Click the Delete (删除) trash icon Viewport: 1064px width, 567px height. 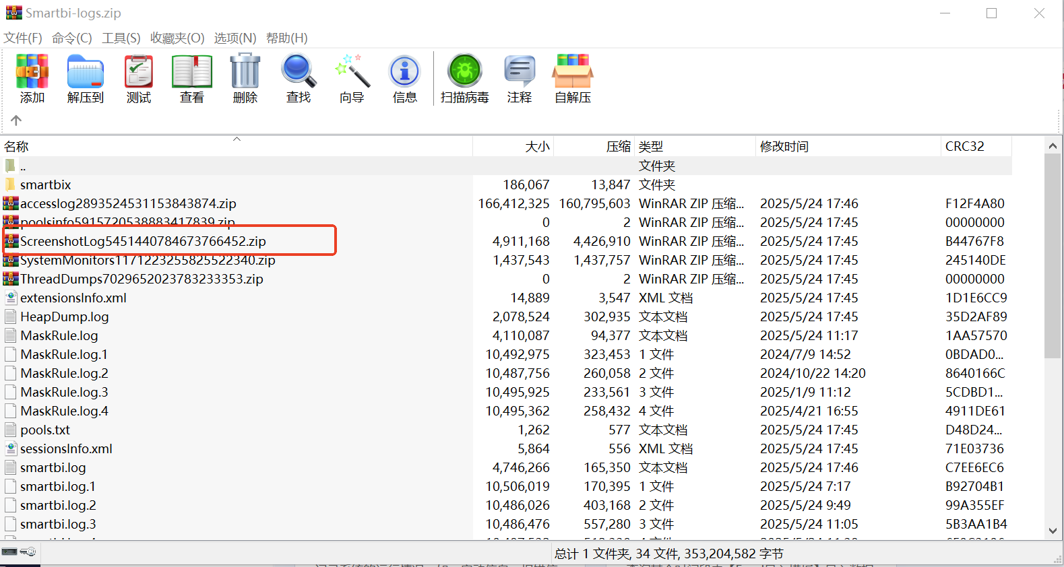point(245,71)
